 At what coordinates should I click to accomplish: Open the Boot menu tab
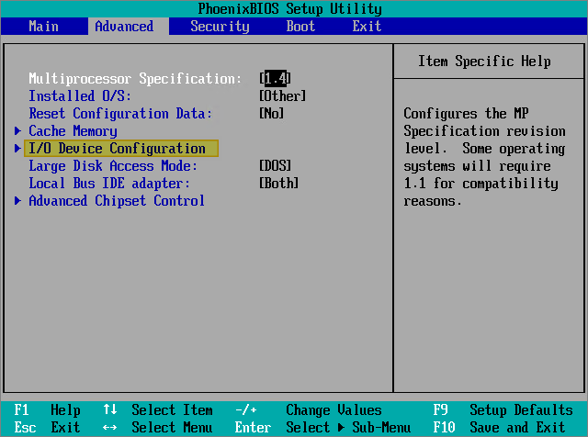(300, 27)
